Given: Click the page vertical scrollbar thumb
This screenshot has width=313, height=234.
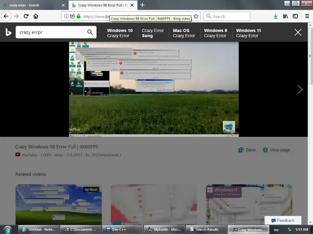Looking at the screenshot, I should tap(310, 56).
